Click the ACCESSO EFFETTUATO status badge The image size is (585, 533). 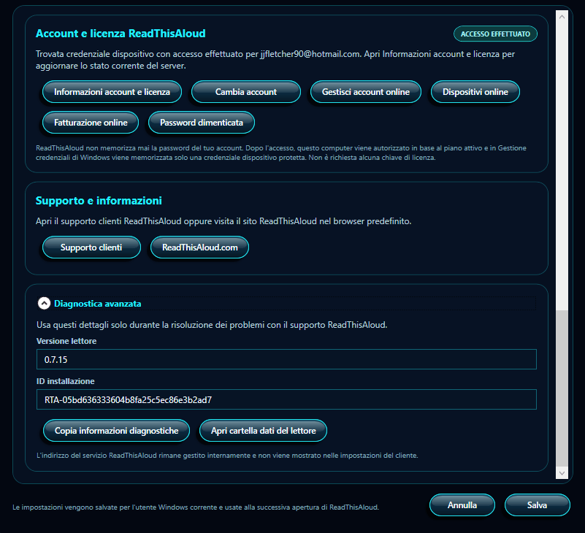(495, 34)
